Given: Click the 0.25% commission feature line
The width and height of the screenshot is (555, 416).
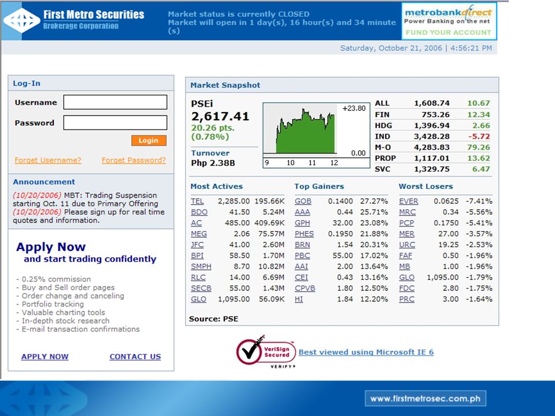Looking at the screenshot, I should 53,279.
